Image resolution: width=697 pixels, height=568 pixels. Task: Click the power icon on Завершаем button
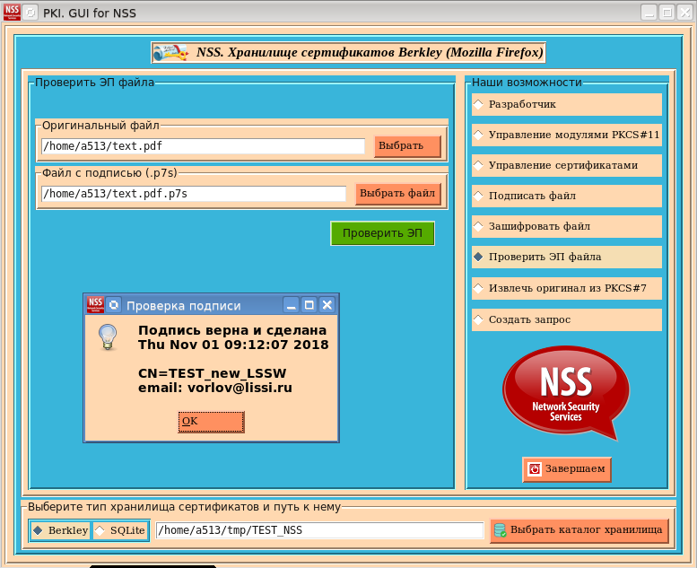535,468
